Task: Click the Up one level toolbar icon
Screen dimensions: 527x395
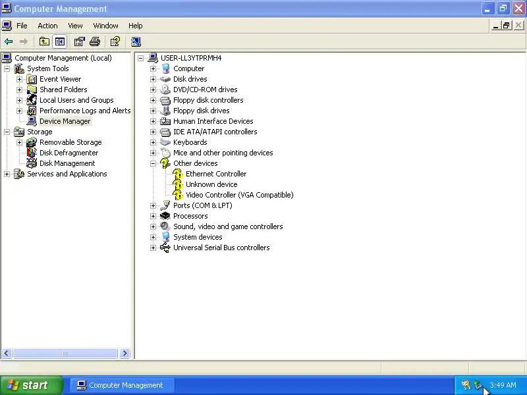Action: pos(44,41)
